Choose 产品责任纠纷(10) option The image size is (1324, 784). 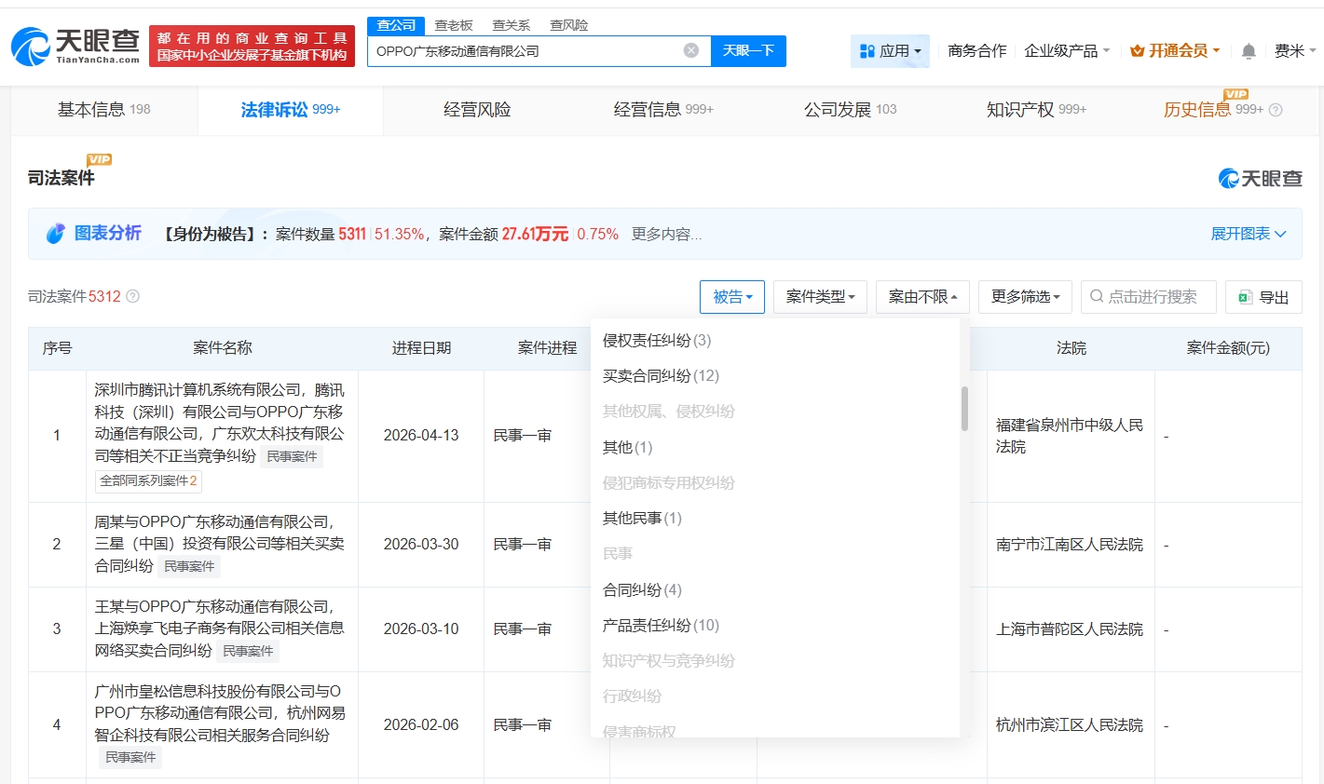[x=661, y=626]
